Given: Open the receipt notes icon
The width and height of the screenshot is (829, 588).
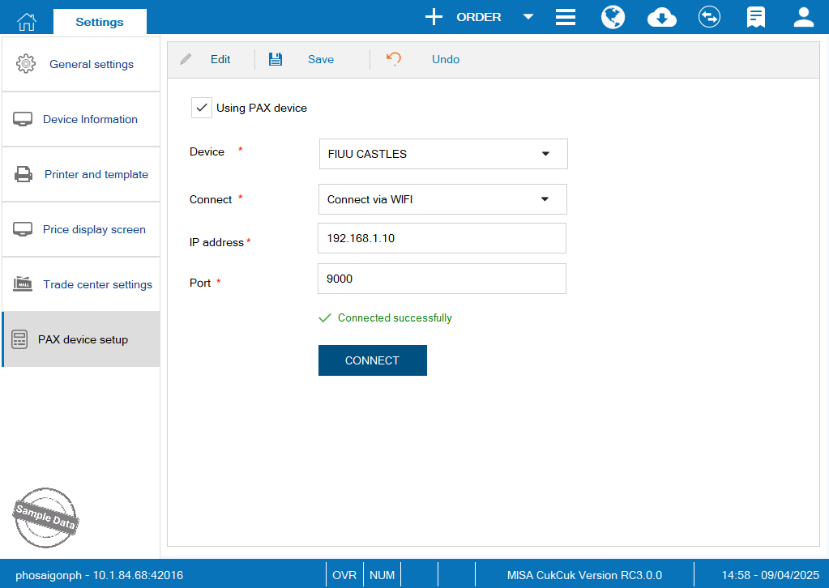Looking at the screenshot, I should [755, 17].
